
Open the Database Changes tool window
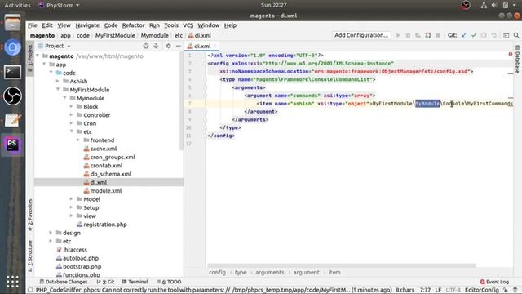tap(64, 282)
